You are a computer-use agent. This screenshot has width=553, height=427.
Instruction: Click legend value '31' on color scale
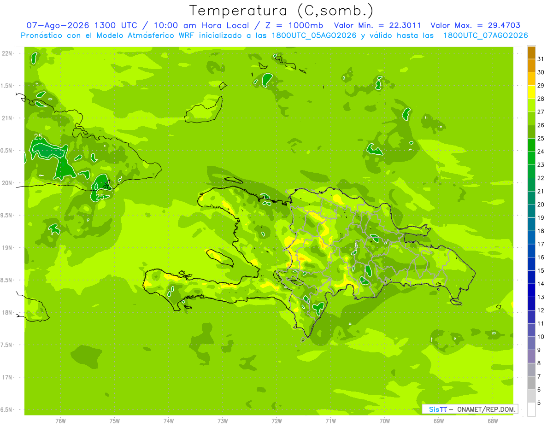541,59
